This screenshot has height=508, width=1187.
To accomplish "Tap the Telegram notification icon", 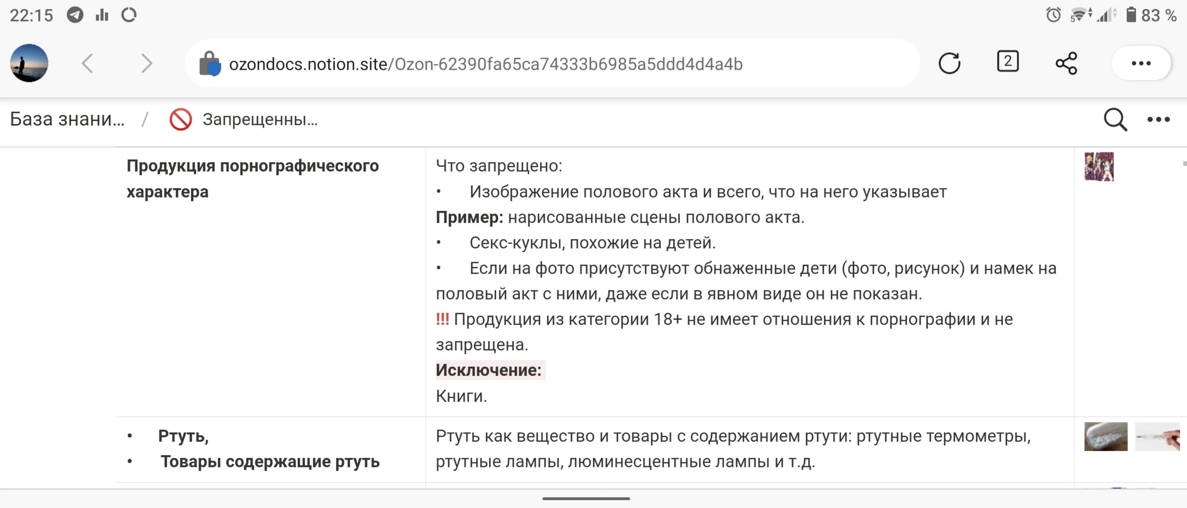I will click(75, 15).
